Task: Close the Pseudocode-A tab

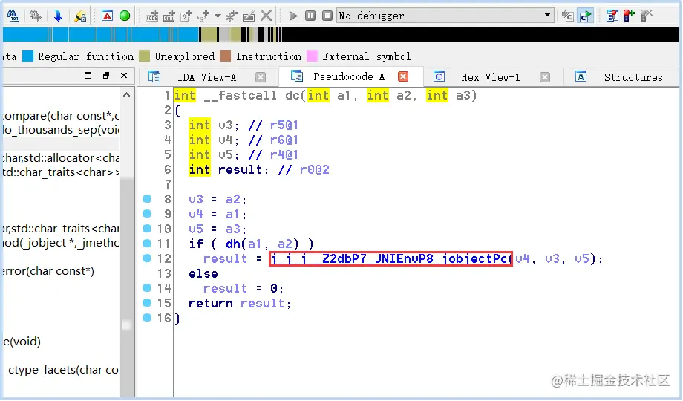Action: coord(403,76)
